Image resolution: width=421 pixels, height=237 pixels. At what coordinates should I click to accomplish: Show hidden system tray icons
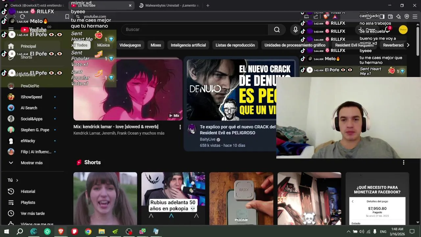tap(349, 231)
